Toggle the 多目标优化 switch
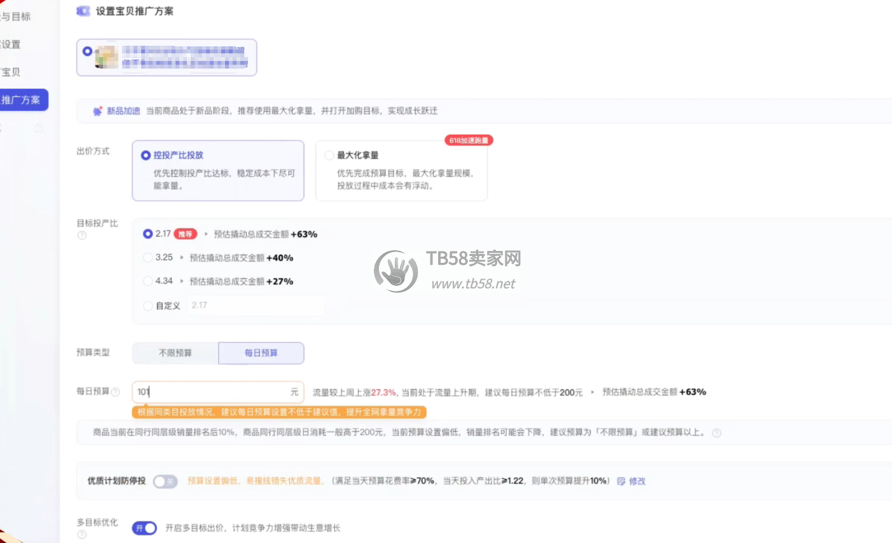Image resolution: width=892 pixels, height=543 pixels. click(144, 528)
